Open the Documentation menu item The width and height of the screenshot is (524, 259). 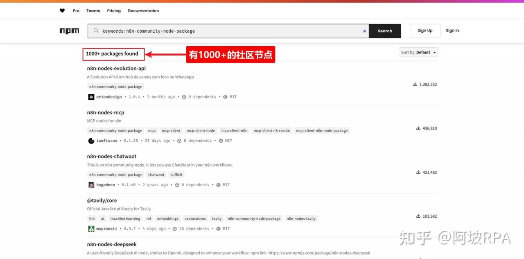coord(143,11)
